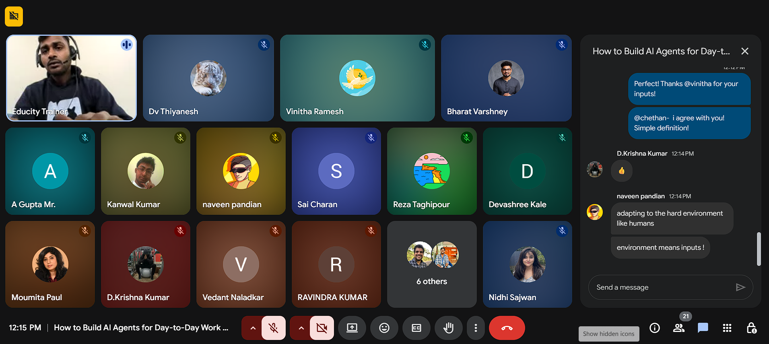
Task: Click Reza Taghipour participant tile
Action: coord(432,171)
